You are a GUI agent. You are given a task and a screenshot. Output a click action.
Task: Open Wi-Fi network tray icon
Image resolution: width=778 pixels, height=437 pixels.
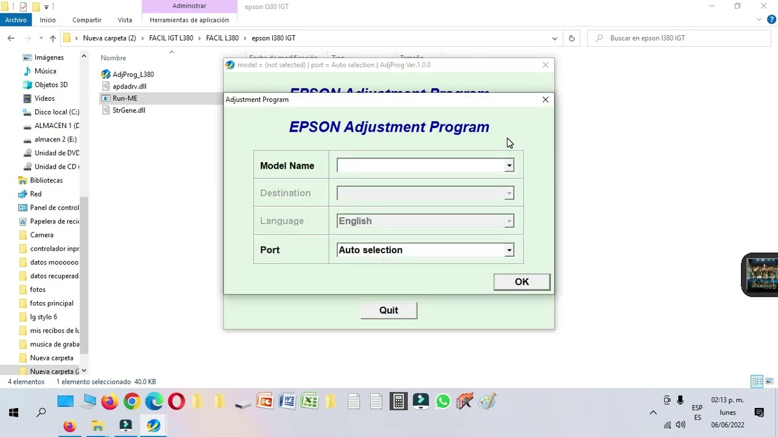[667, 425]
